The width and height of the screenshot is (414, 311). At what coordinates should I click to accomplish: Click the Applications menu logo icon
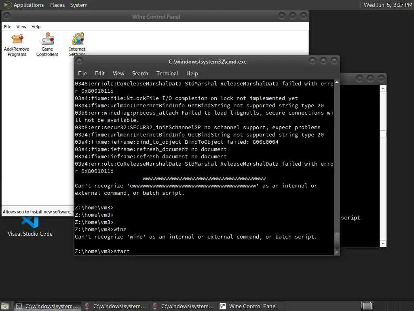pos(7,5)
